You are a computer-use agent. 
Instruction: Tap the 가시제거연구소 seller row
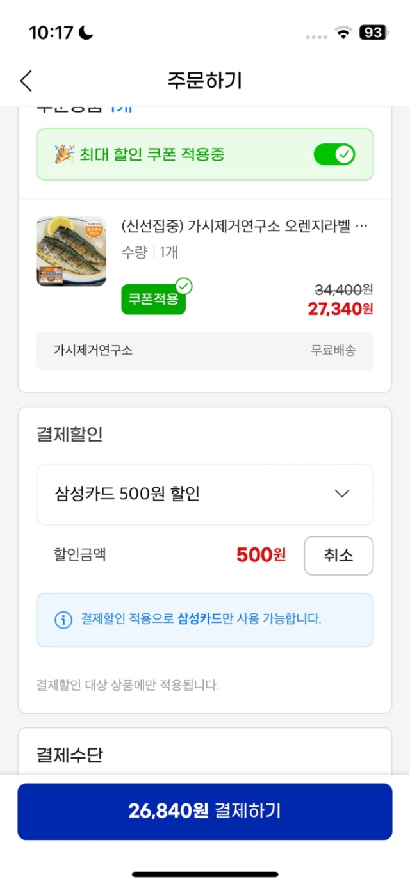coord(204,351)
